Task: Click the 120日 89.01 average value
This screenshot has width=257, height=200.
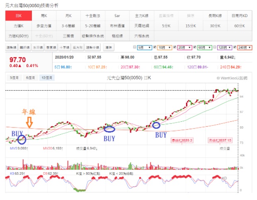Action: pos(198,67)
